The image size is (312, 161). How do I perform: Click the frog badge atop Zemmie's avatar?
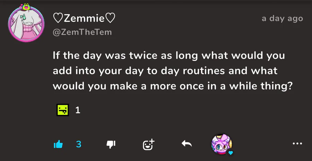pyautogui.click(x=26, y=7)
